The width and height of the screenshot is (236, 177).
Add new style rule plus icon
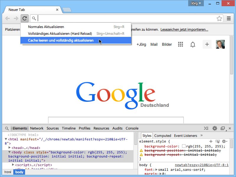click(x=211, y=141)
